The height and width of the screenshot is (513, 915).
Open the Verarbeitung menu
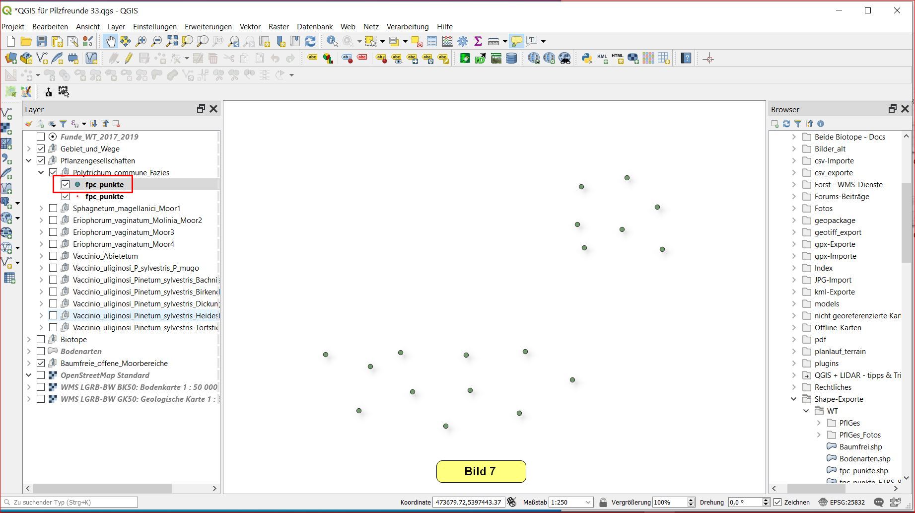pyautogui.click(x=407, y=27)
